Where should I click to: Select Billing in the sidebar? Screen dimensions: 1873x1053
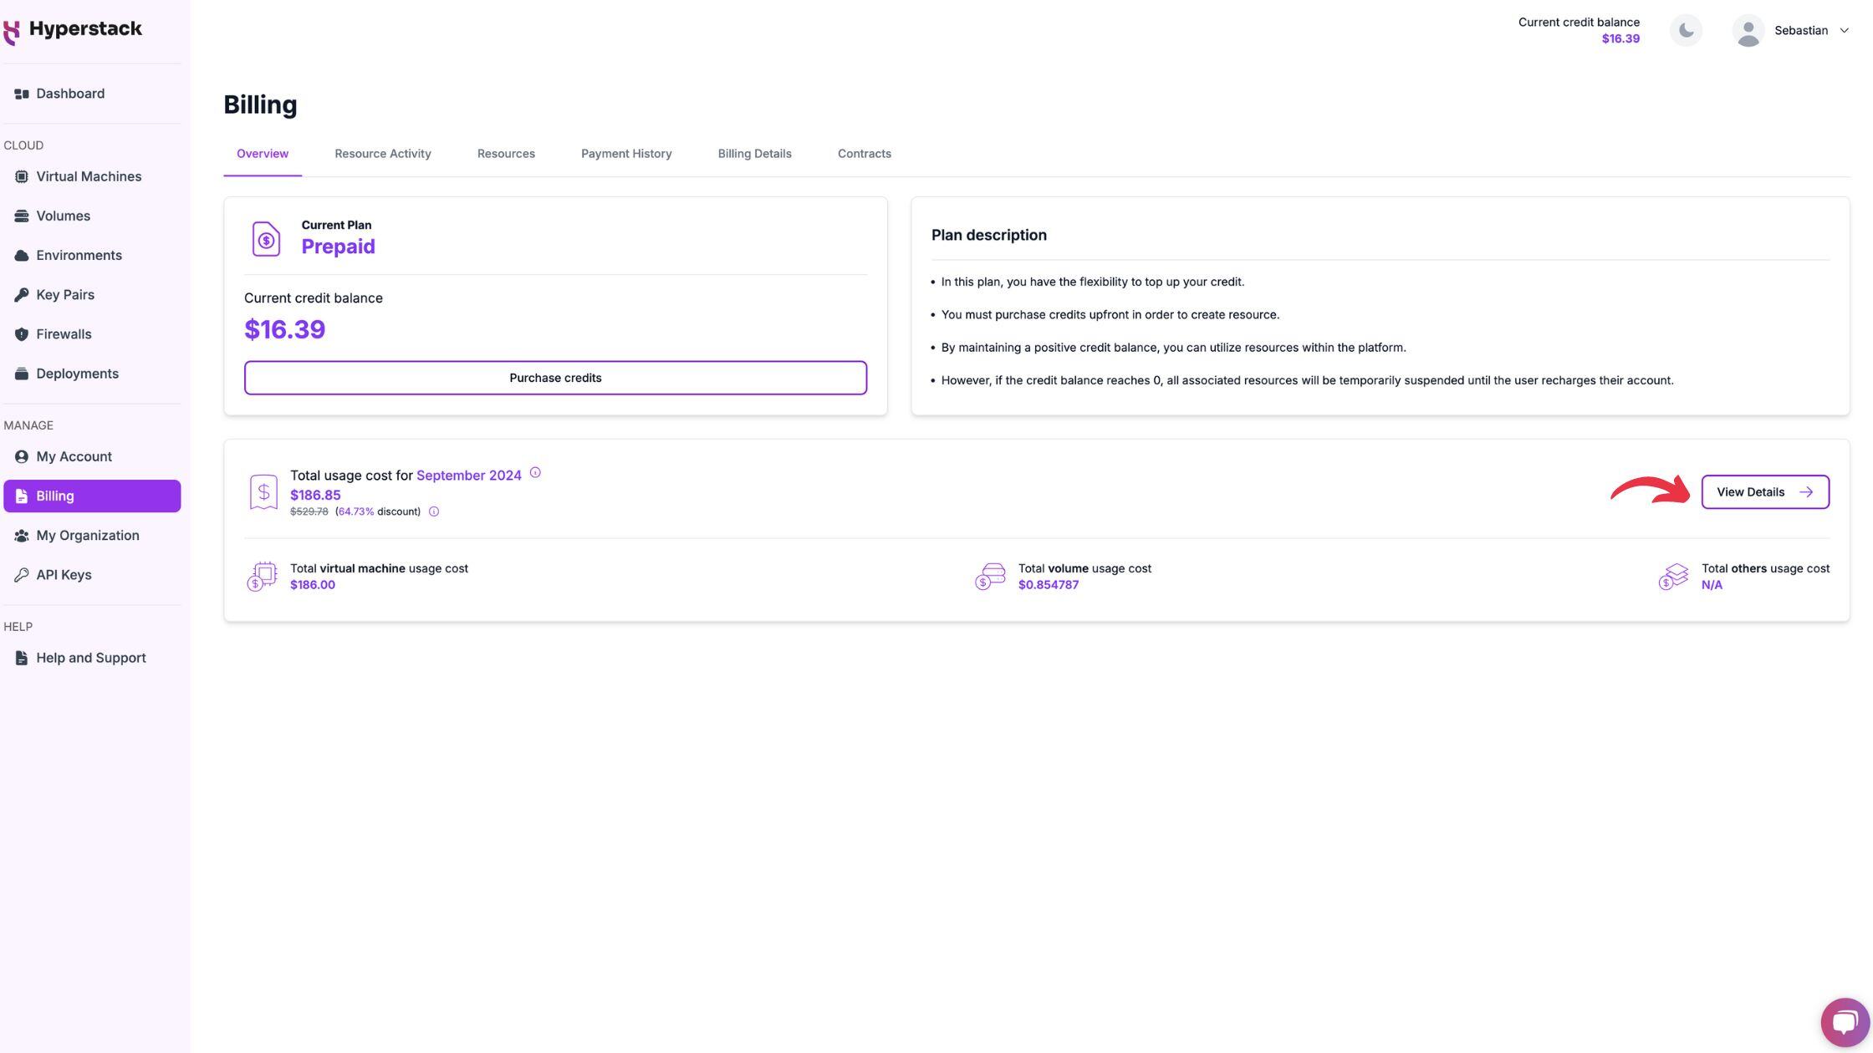tap(92, 496)
